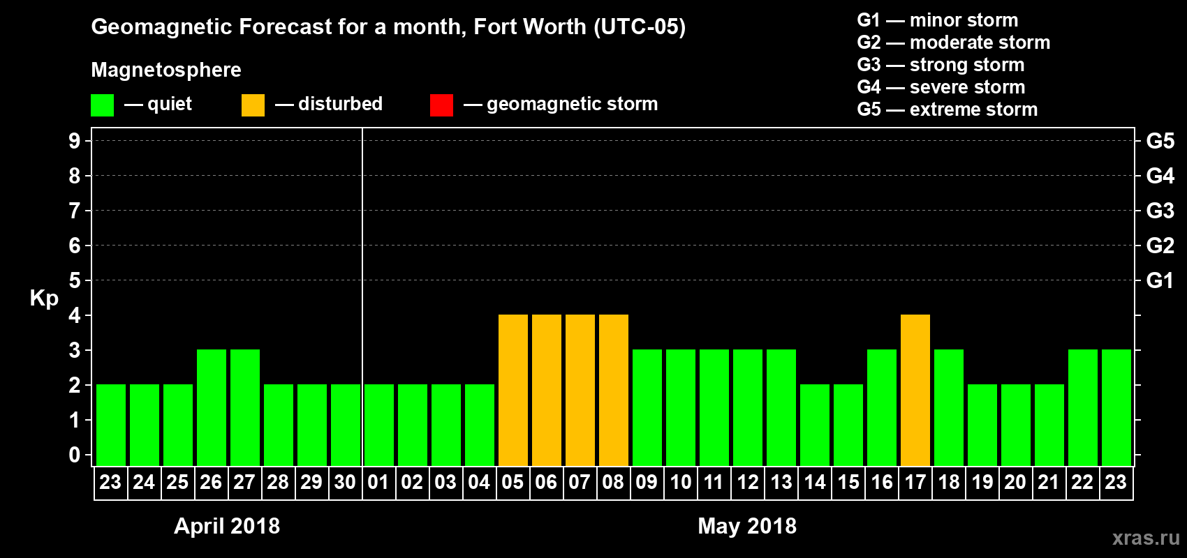This screenshot has width=1187, height=558.
Task: Click the 'May 2018' month label
Action: (x=747, y=526)
